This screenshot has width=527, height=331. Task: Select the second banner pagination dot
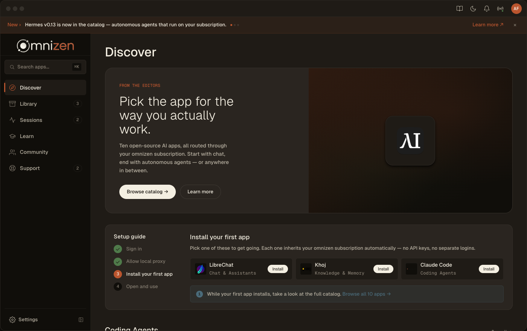pyautogui.click(x=235, y=25)
